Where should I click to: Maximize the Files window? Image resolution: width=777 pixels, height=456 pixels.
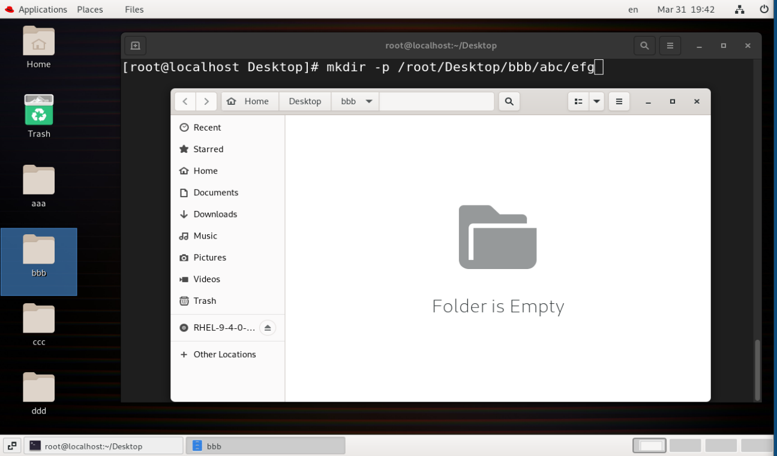(x=673, y=101)
